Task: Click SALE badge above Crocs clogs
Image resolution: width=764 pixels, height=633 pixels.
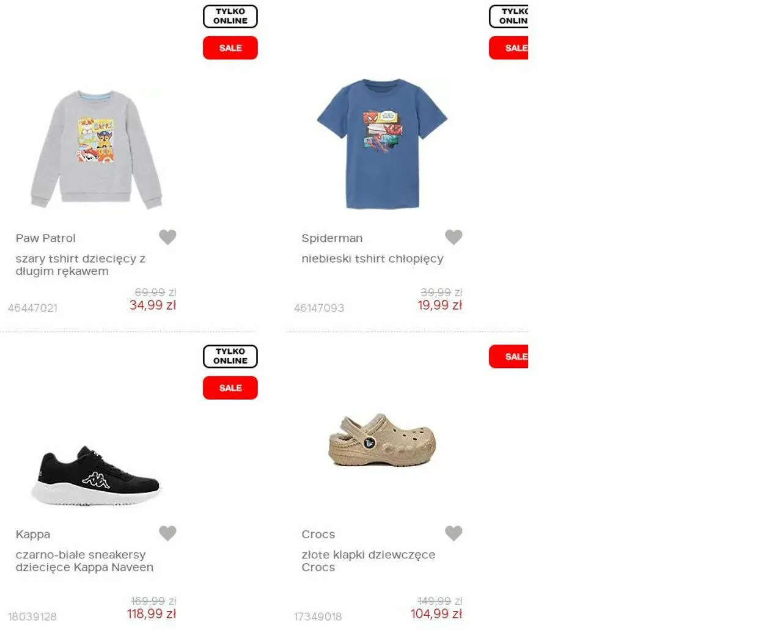Action: point(509,357)
